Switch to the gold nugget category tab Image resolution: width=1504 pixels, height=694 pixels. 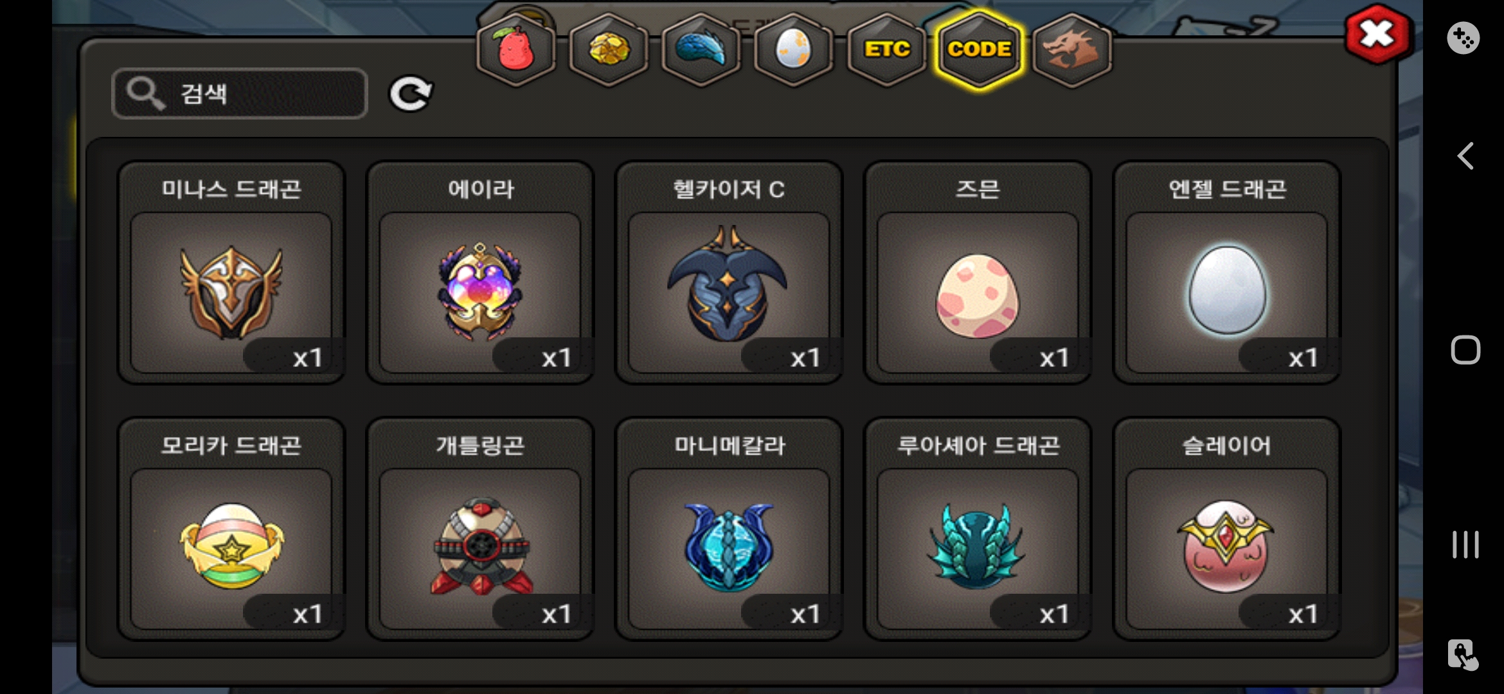(x=609, y=49)
